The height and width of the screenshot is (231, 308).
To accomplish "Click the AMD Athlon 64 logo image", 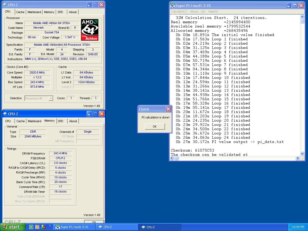I will pyautogui.click(x=90, y=30).
